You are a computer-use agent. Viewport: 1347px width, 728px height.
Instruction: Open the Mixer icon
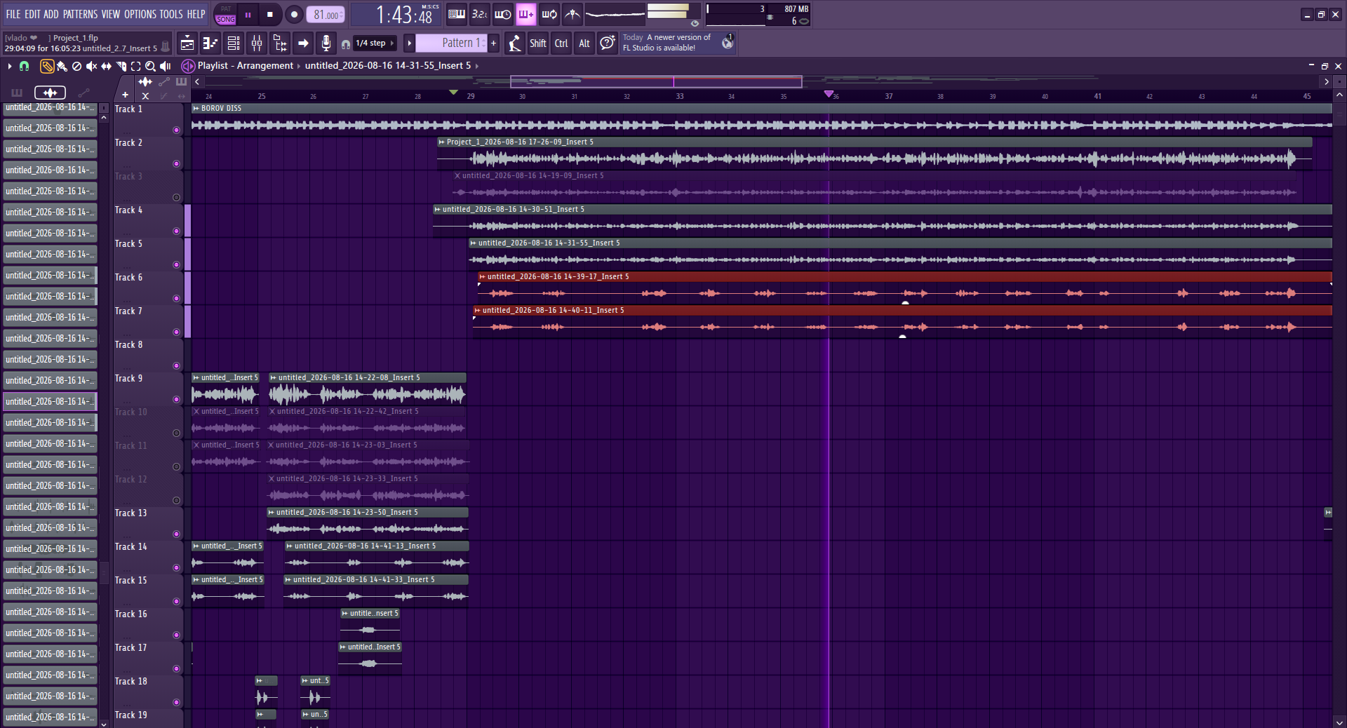click(x=257, y=43)
